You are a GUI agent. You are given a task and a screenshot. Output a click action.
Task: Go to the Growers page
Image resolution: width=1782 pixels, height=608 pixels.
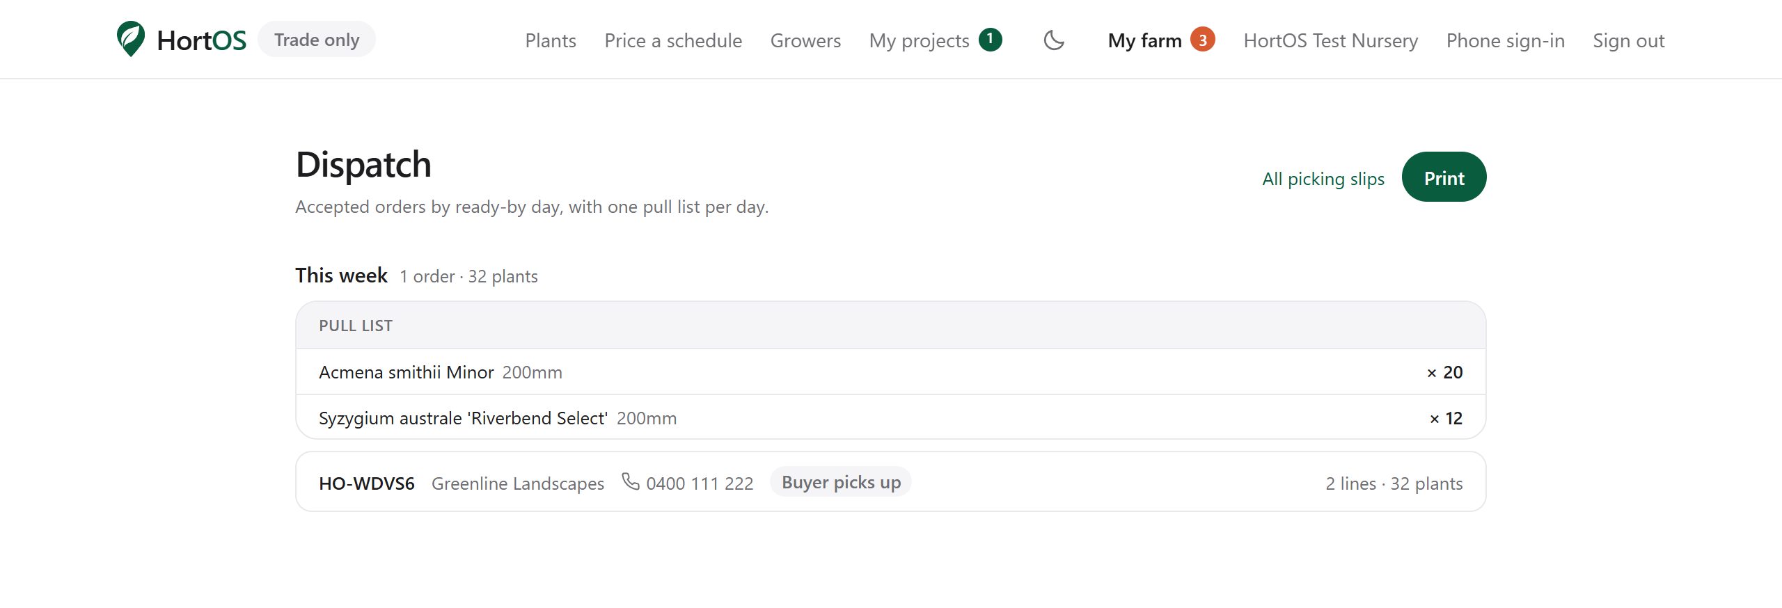click(x=805, y=40)
